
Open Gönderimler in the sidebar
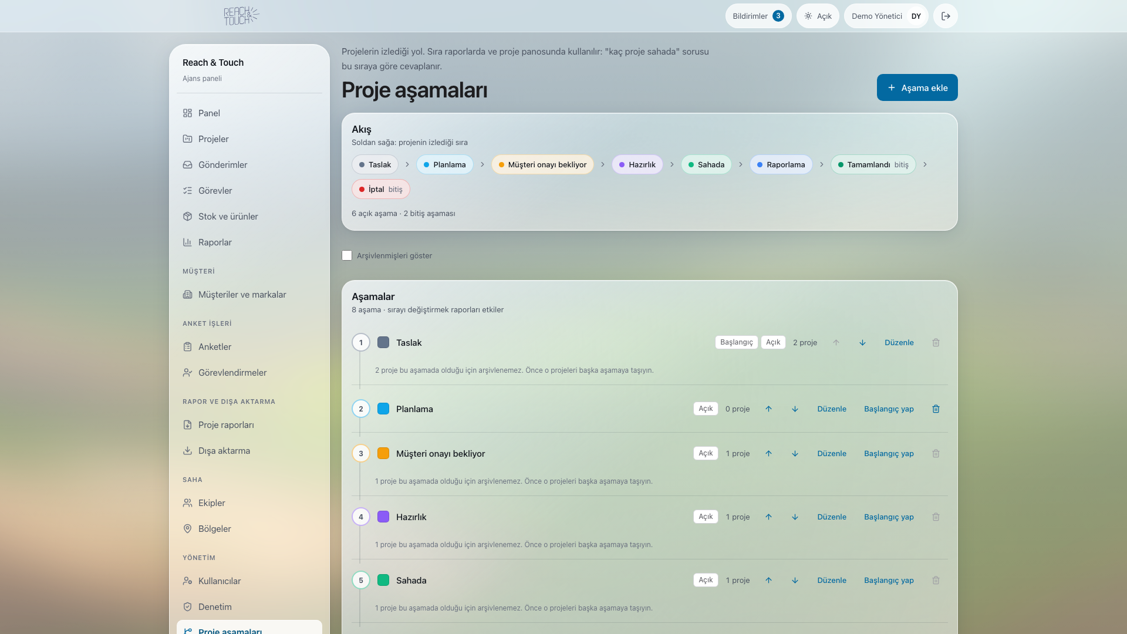(x=249, y=164)
